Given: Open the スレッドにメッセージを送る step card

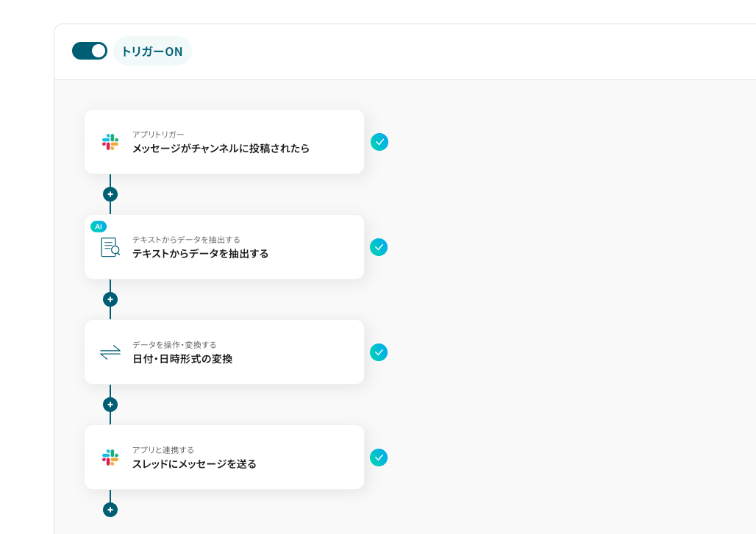Looking at the screenshot, I should coord(224,458).
